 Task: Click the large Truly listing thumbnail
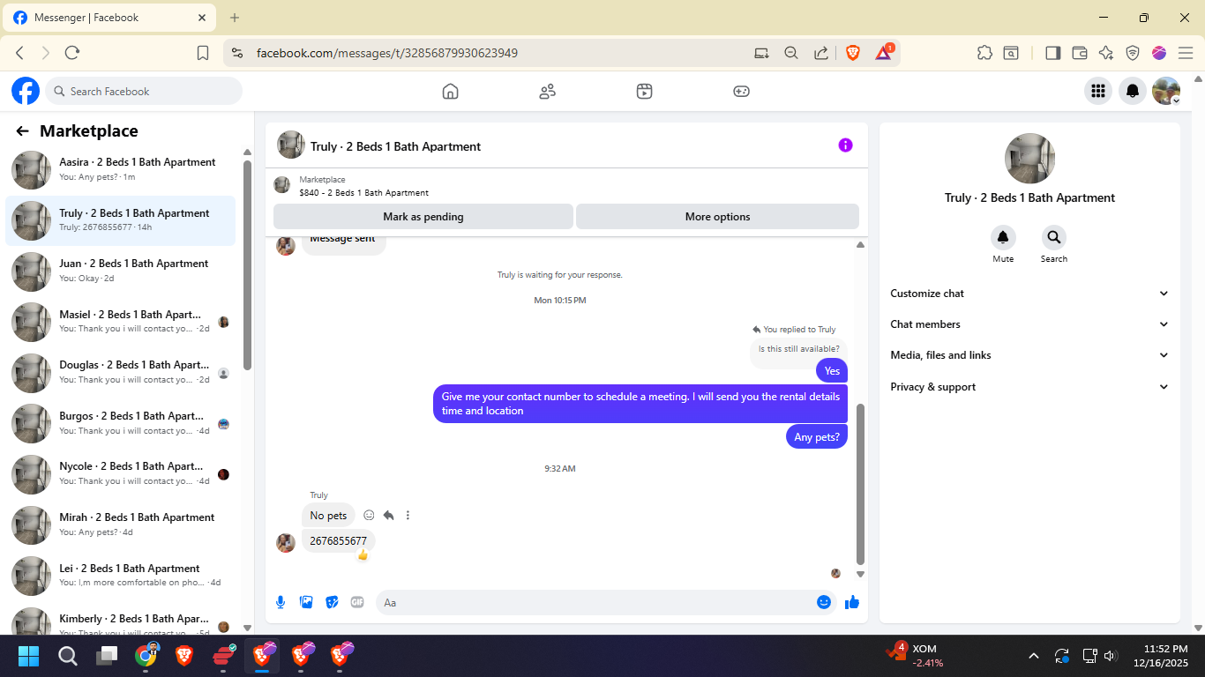(1029, 159)
